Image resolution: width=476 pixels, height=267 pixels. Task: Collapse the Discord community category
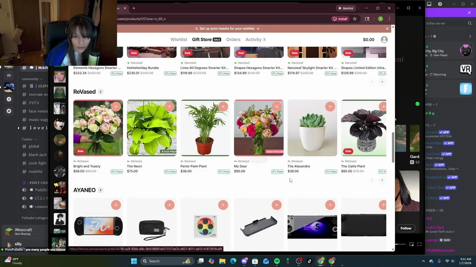[x=32, y=79]
